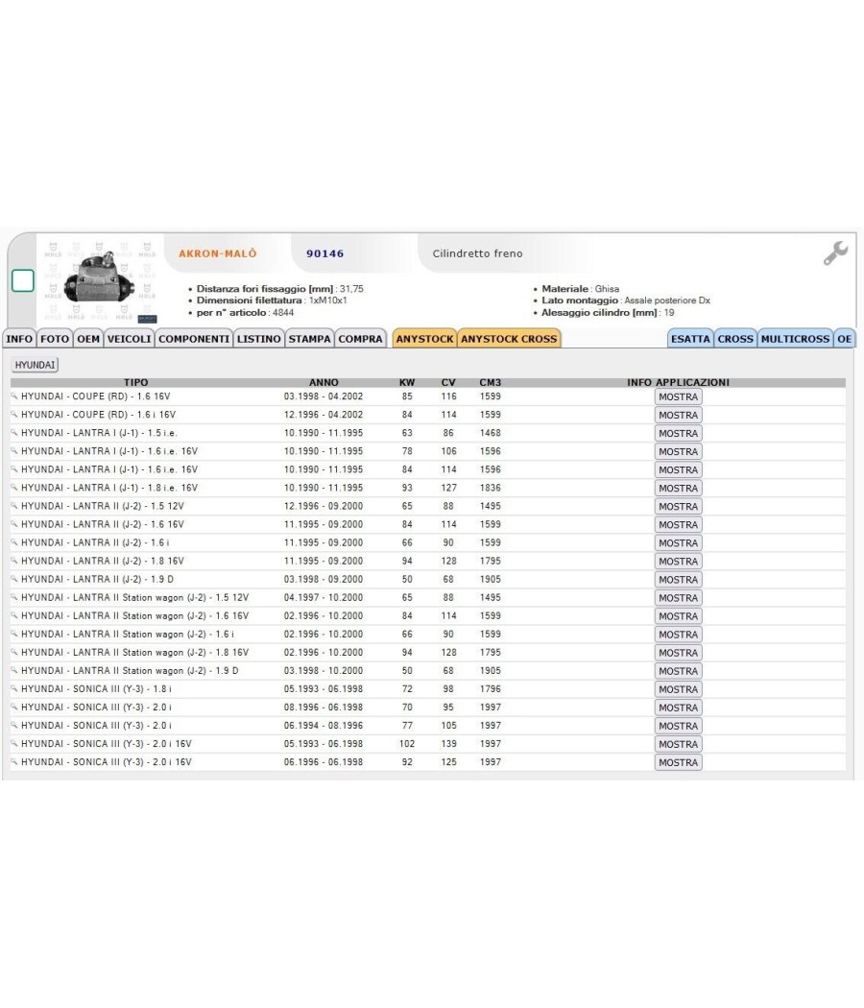
Task: Click magnifier beside SONICA III 2.0 i 06.1994
Action: (14, 725)
